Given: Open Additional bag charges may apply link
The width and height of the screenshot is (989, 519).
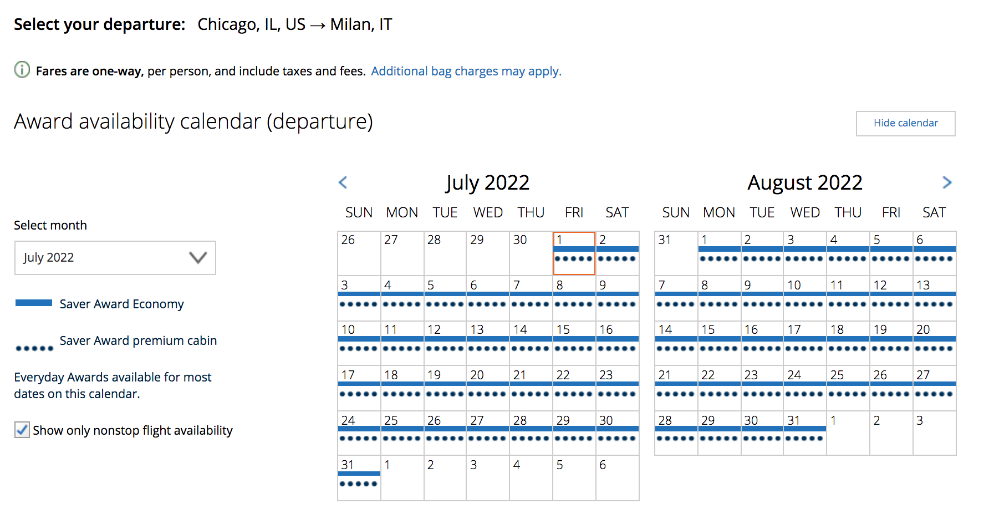Looking at the screenshot, I should 466,71.
